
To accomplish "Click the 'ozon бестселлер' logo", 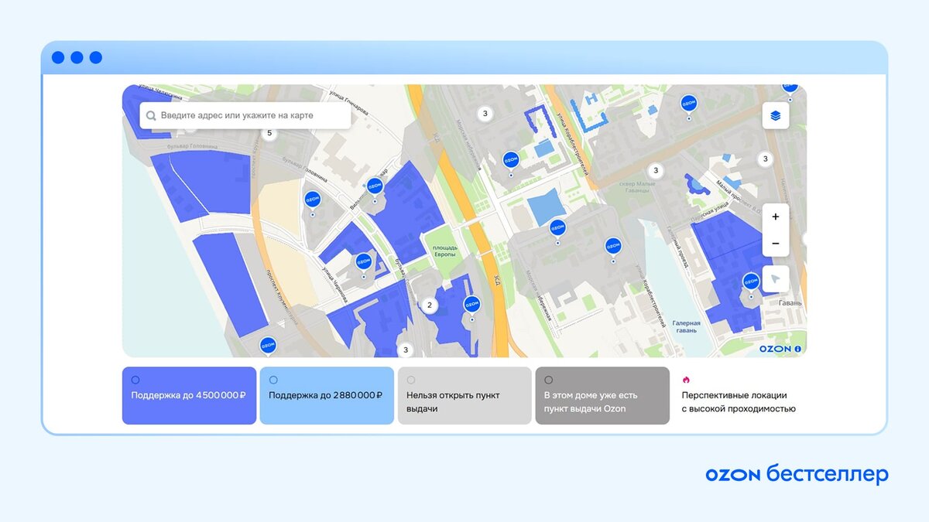I will point(797,474).
